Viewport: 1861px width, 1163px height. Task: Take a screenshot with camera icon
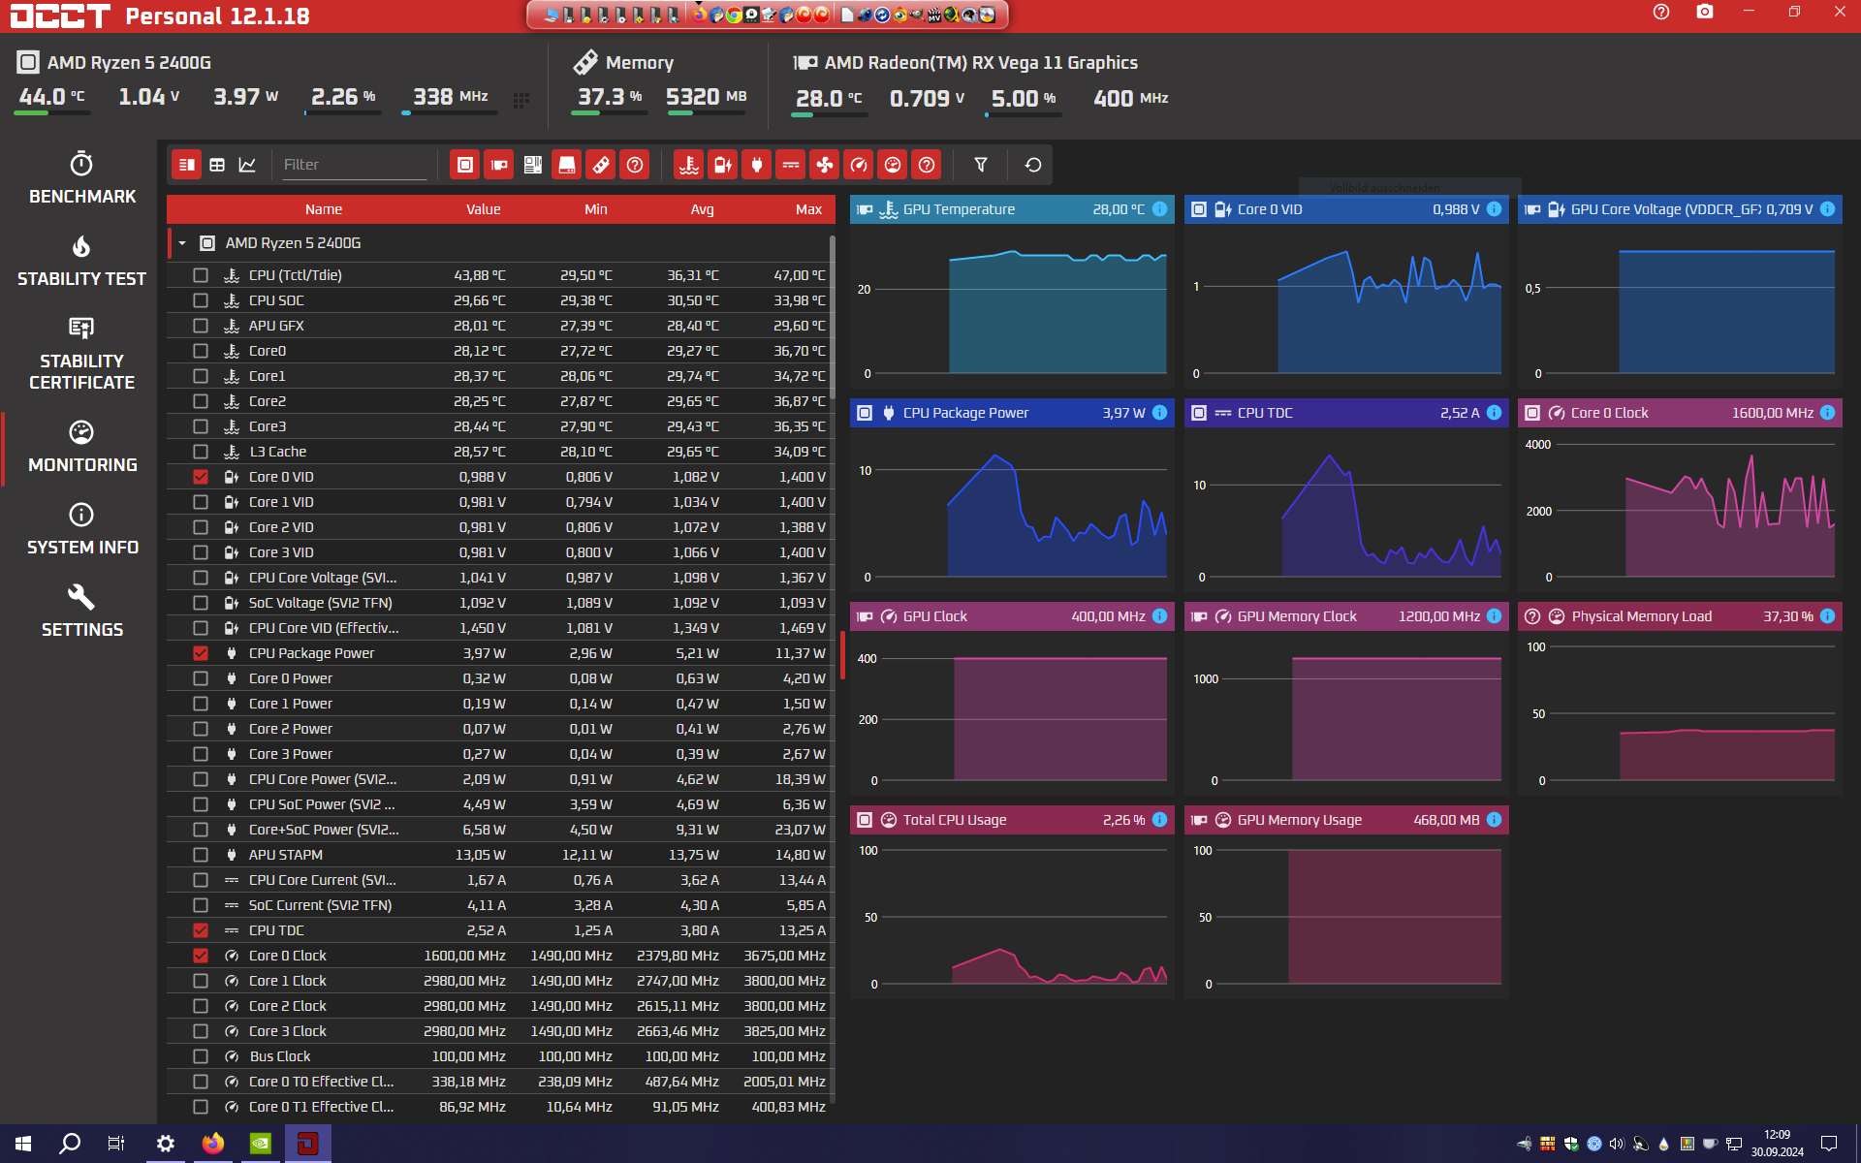point(1705,13)
